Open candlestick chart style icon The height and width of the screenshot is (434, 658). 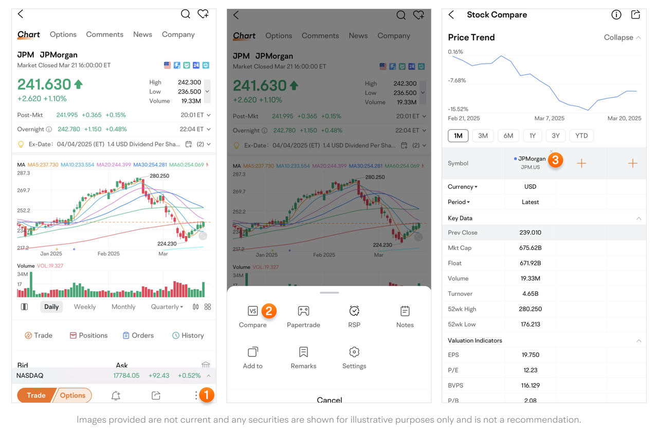(195, 307)
